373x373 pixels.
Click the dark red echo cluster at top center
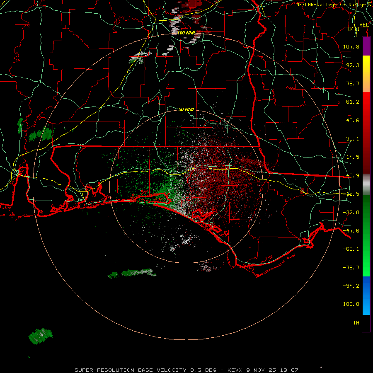click(x=191, y=4)
